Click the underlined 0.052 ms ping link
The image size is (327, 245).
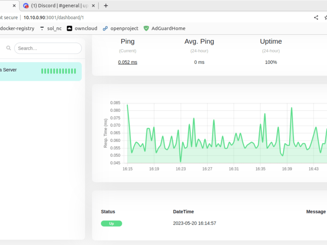point(128,62)
